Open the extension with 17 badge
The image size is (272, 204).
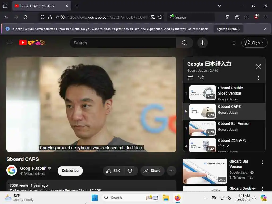256,17
